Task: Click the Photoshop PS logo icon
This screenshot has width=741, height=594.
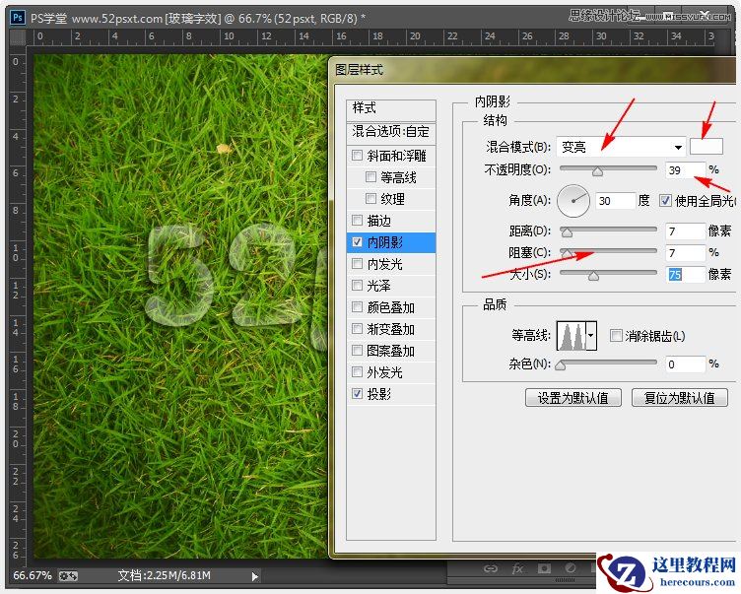Action: pyautogui.click(x=18, y=18)
